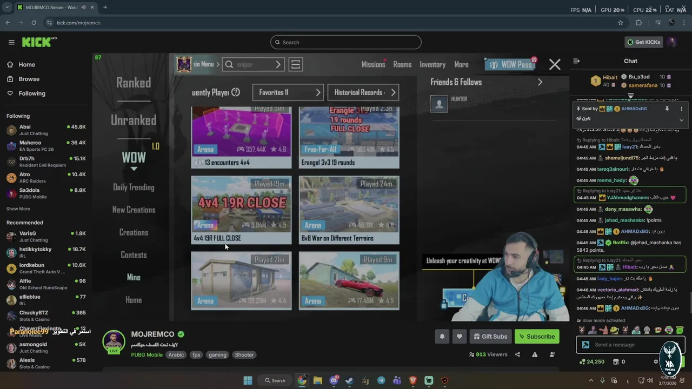
Task: Open Windows Start menu
Action: tap(248, 380)
